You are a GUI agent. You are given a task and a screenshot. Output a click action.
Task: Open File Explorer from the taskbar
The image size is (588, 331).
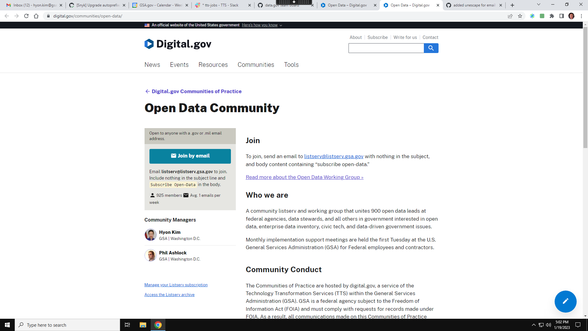[143, 325]
